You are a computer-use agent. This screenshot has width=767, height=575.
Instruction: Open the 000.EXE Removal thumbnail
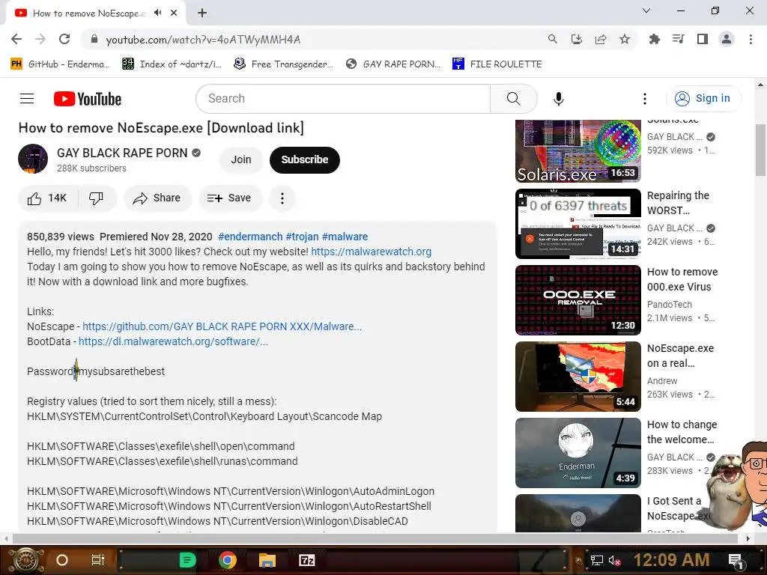coord(578,300)
